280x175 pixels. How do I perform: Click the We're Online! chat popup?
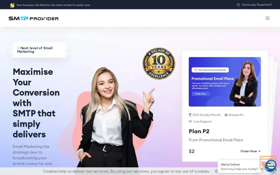239,167
